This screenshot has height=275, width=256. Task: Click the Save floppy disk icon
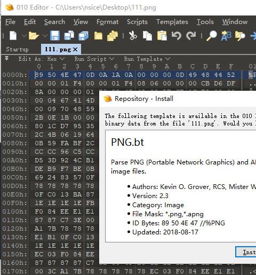[55, 36]
